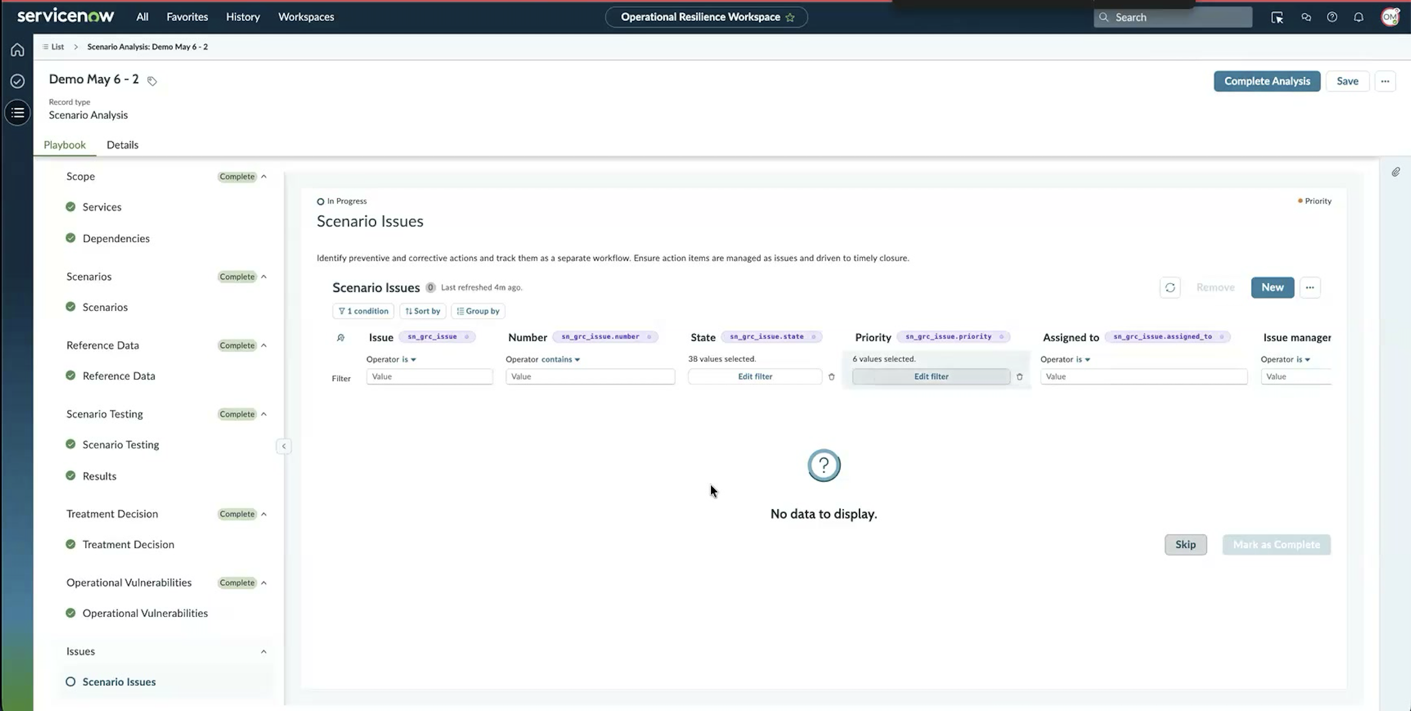
Task: Open the checkmark tasks icon in sidebar
Action: [18, 81]
